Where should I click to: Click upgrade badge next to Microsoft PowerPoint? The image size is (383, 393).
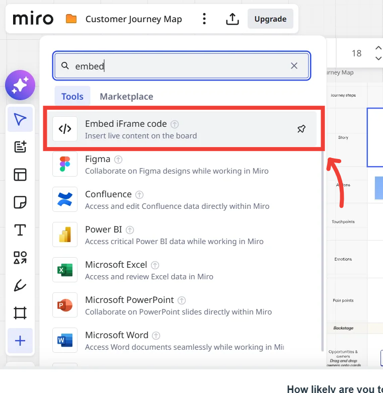tap(182, 300)
